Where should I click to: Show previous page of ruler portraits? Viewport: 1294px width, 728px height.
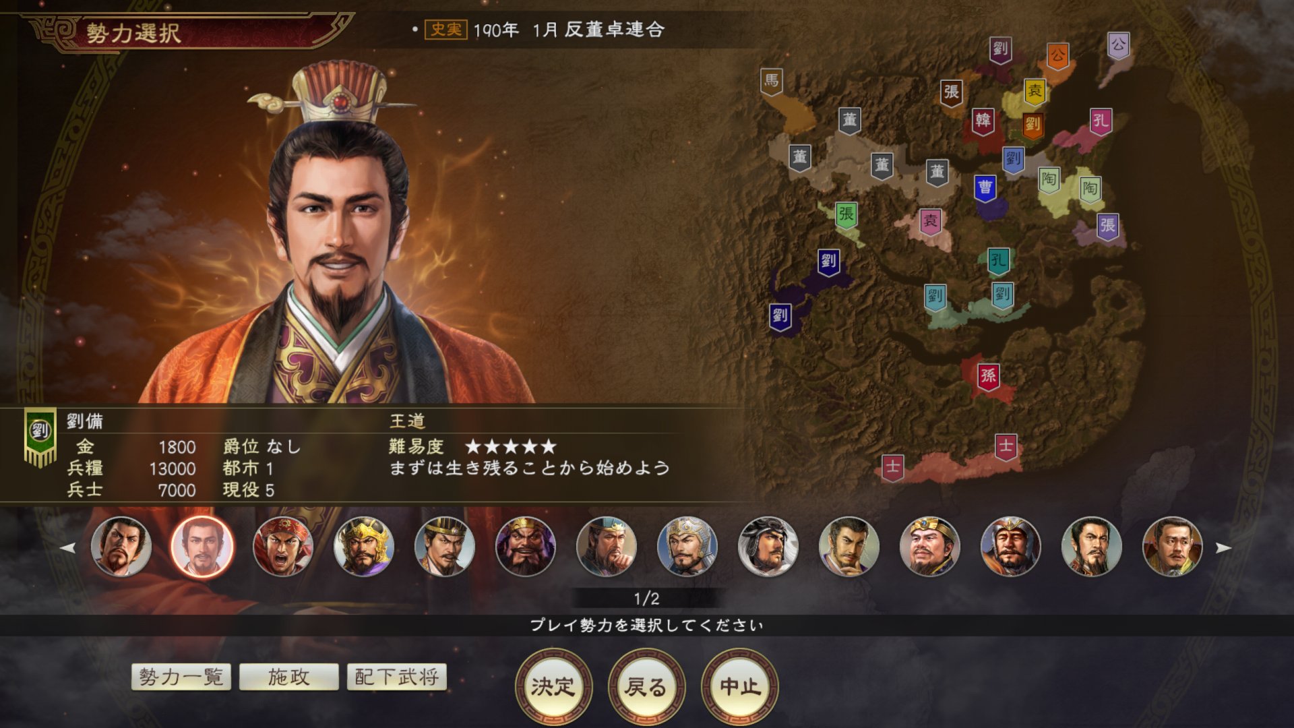(68, 548)
